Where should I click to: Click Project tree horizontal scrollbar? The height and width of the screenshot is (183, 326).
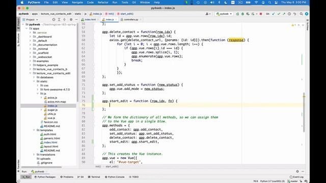click(41, 167)
